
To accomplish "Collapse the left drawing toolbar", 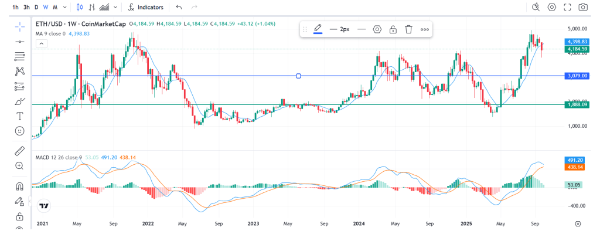I will coord(30,201).
